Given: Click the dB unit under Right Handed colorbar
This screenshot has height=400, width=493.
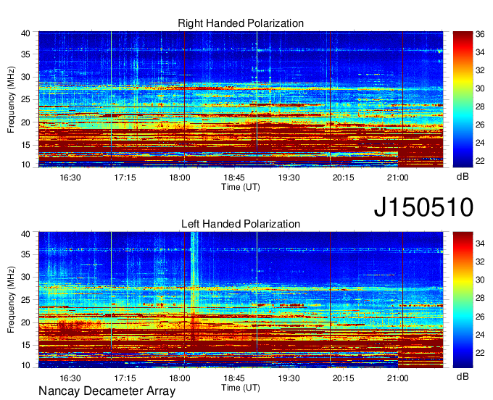Looking at the screenshot, I should tap(463, 177).
